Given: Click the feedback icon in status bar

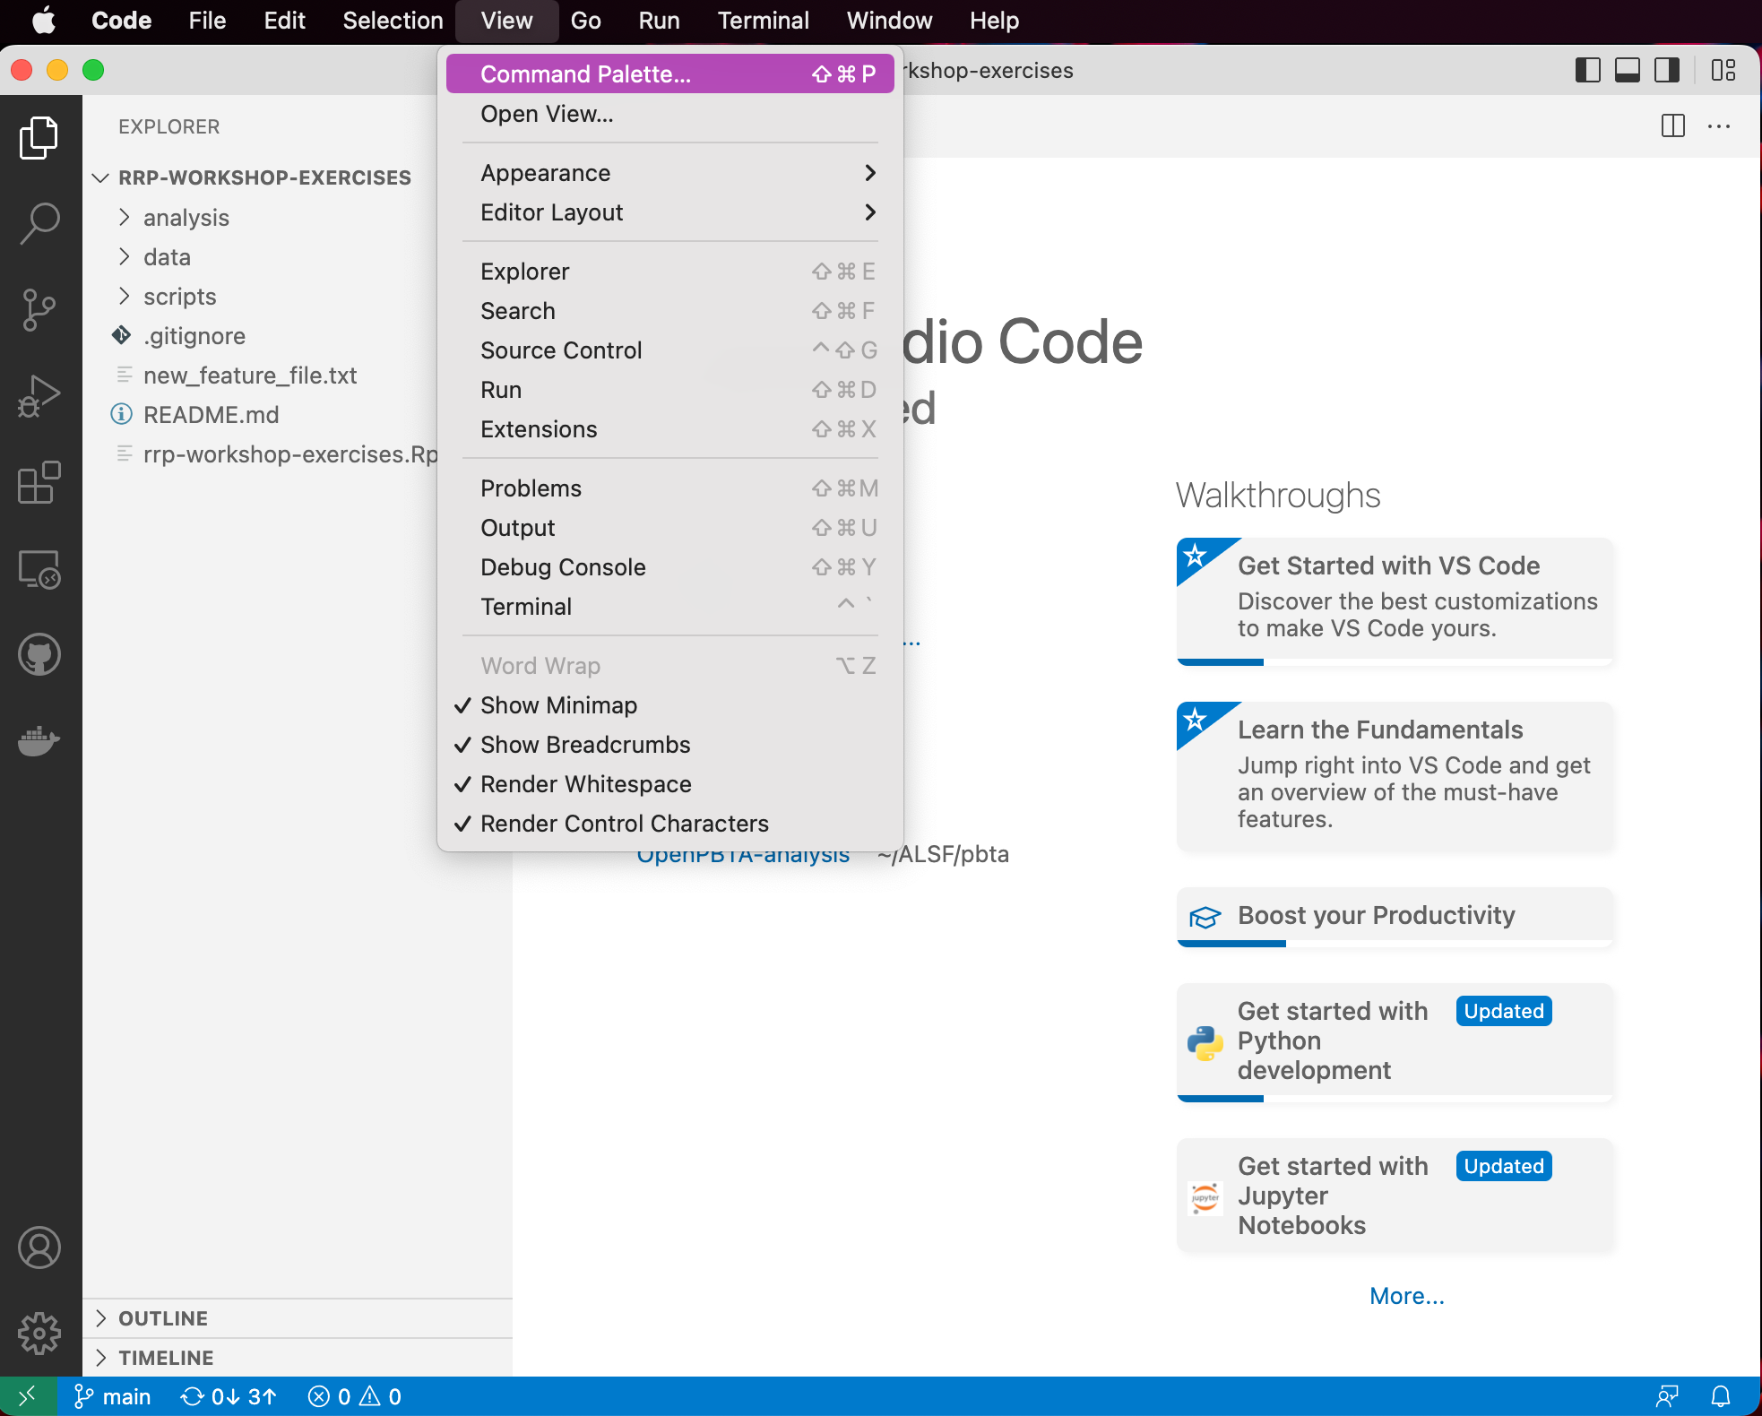Looking at the screenshot, I should pos(1667,1396).
